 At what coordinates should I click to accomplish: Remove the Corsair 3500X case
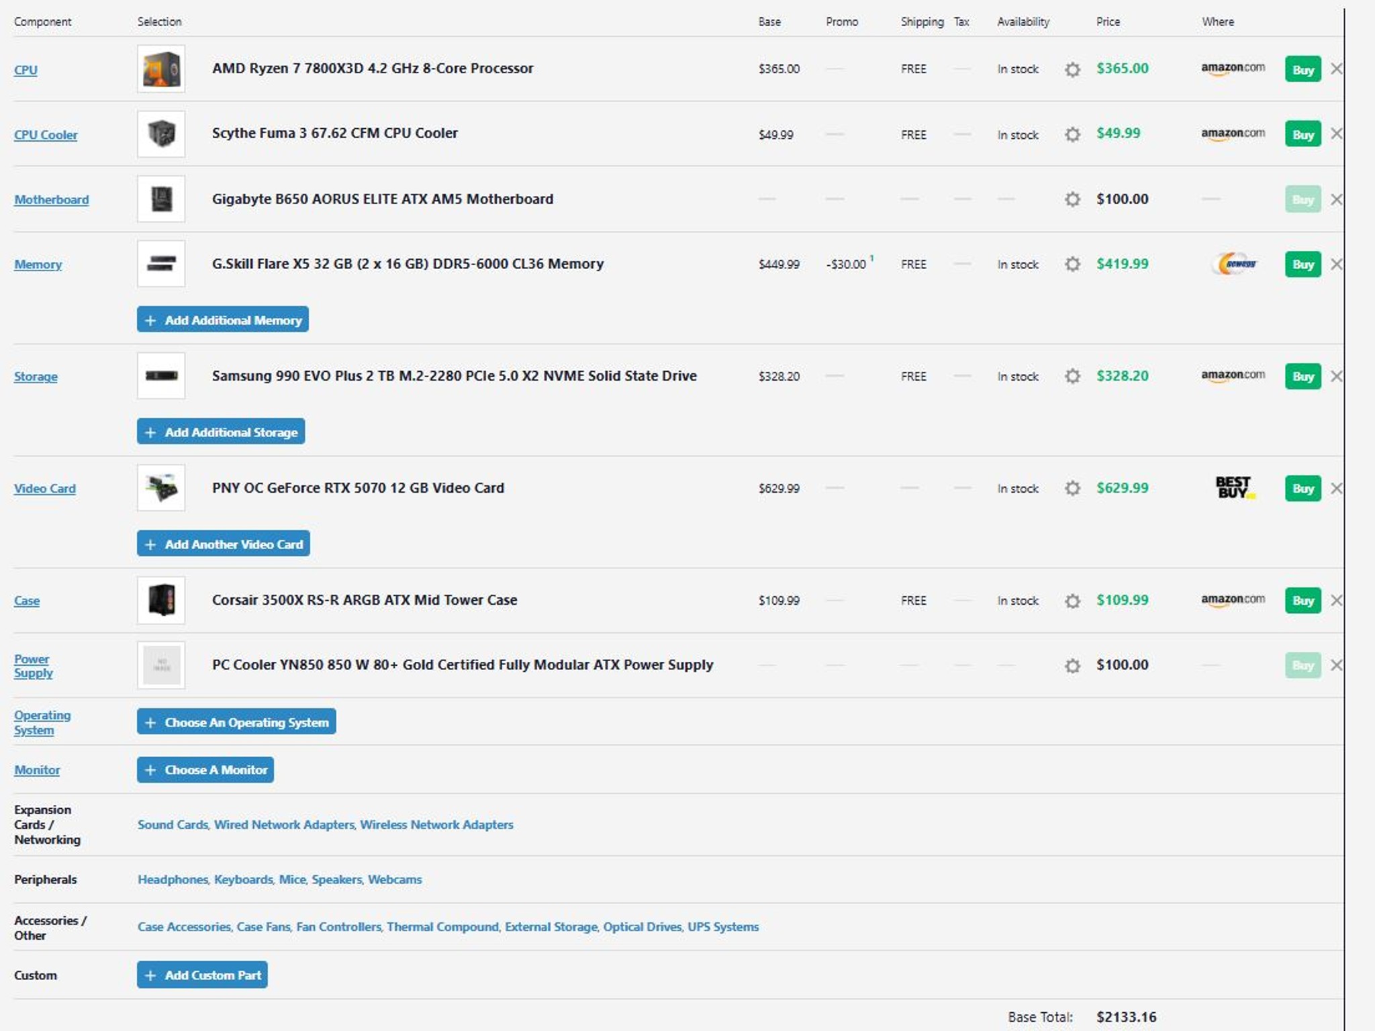pyautogui.click(x=1336, y=600)
